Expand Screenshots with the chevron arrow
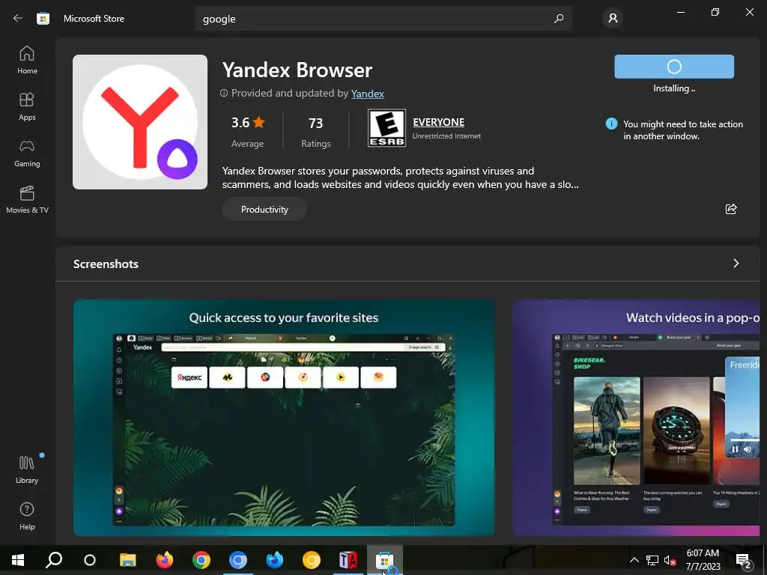767x575 pixels. (x=736, y=264)
